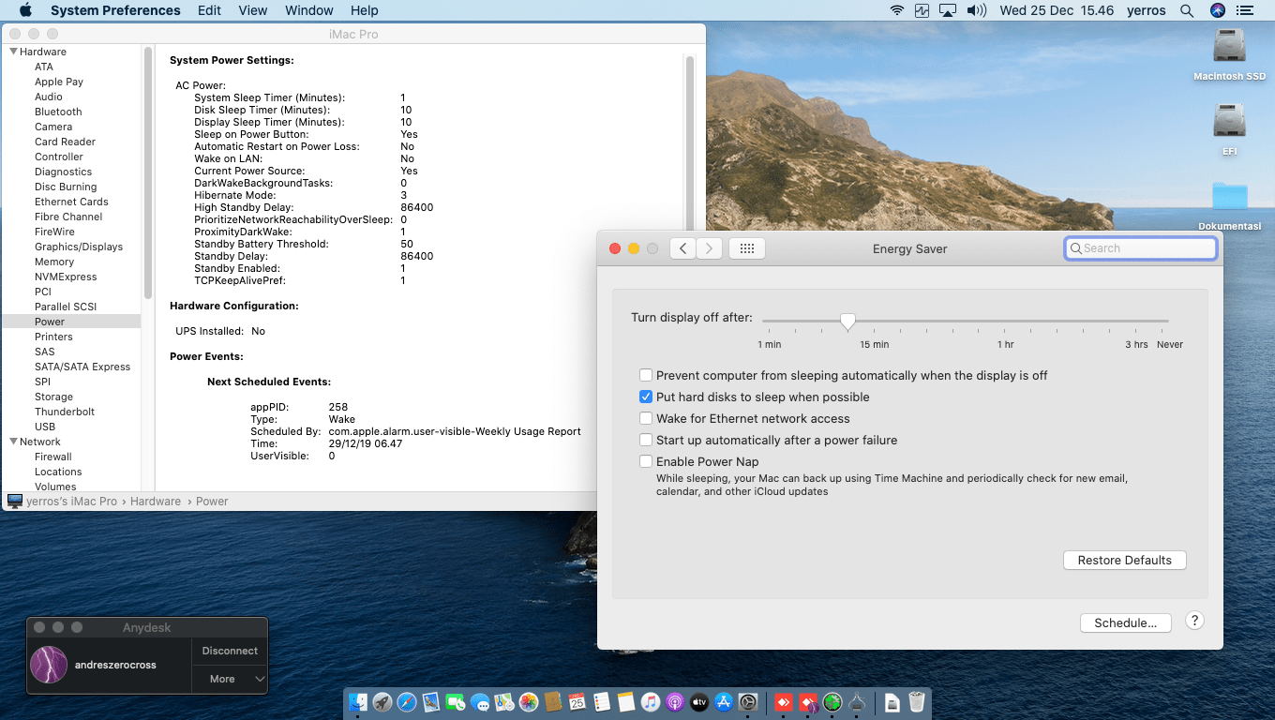Click the hardware sidebar scrollbar

coord(147,173)
